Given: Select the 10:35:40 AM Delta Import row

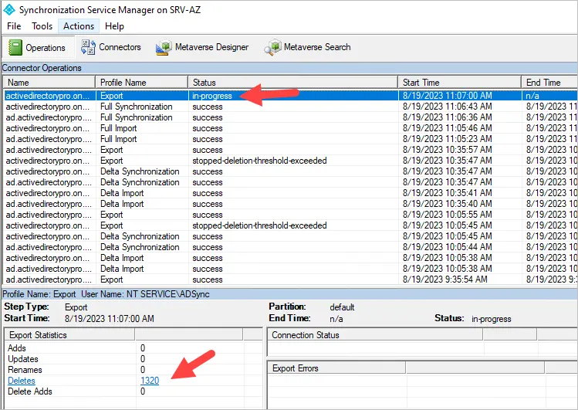Looking at the screenshot, I should [290, 204].
